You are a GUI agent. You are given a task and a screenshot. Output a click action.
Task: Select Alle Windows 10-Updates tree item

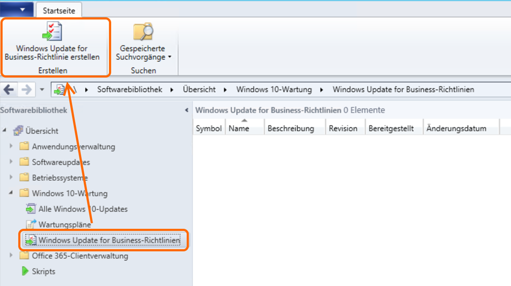tap(83, 209)
